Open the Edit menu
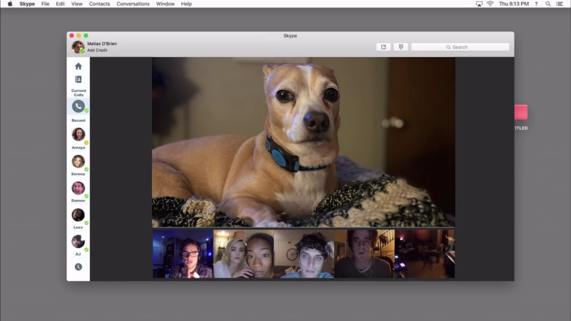 [x=60, y=4]
